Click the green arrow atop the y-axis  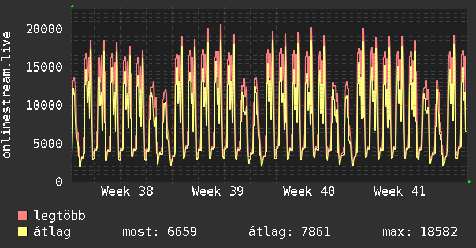tap(72, 6)
